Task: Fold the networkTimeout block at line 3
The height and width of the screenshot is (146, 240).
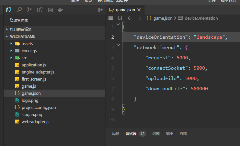Action: (118, 45)
